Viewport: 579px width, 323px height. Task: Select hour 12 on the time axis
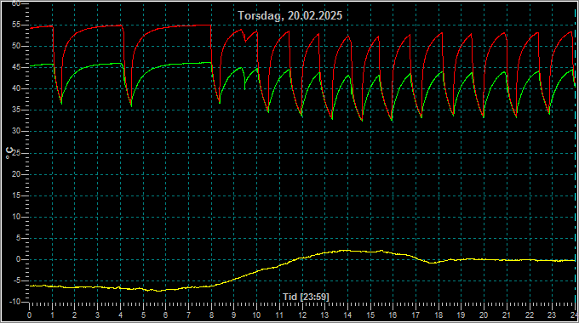302,315
